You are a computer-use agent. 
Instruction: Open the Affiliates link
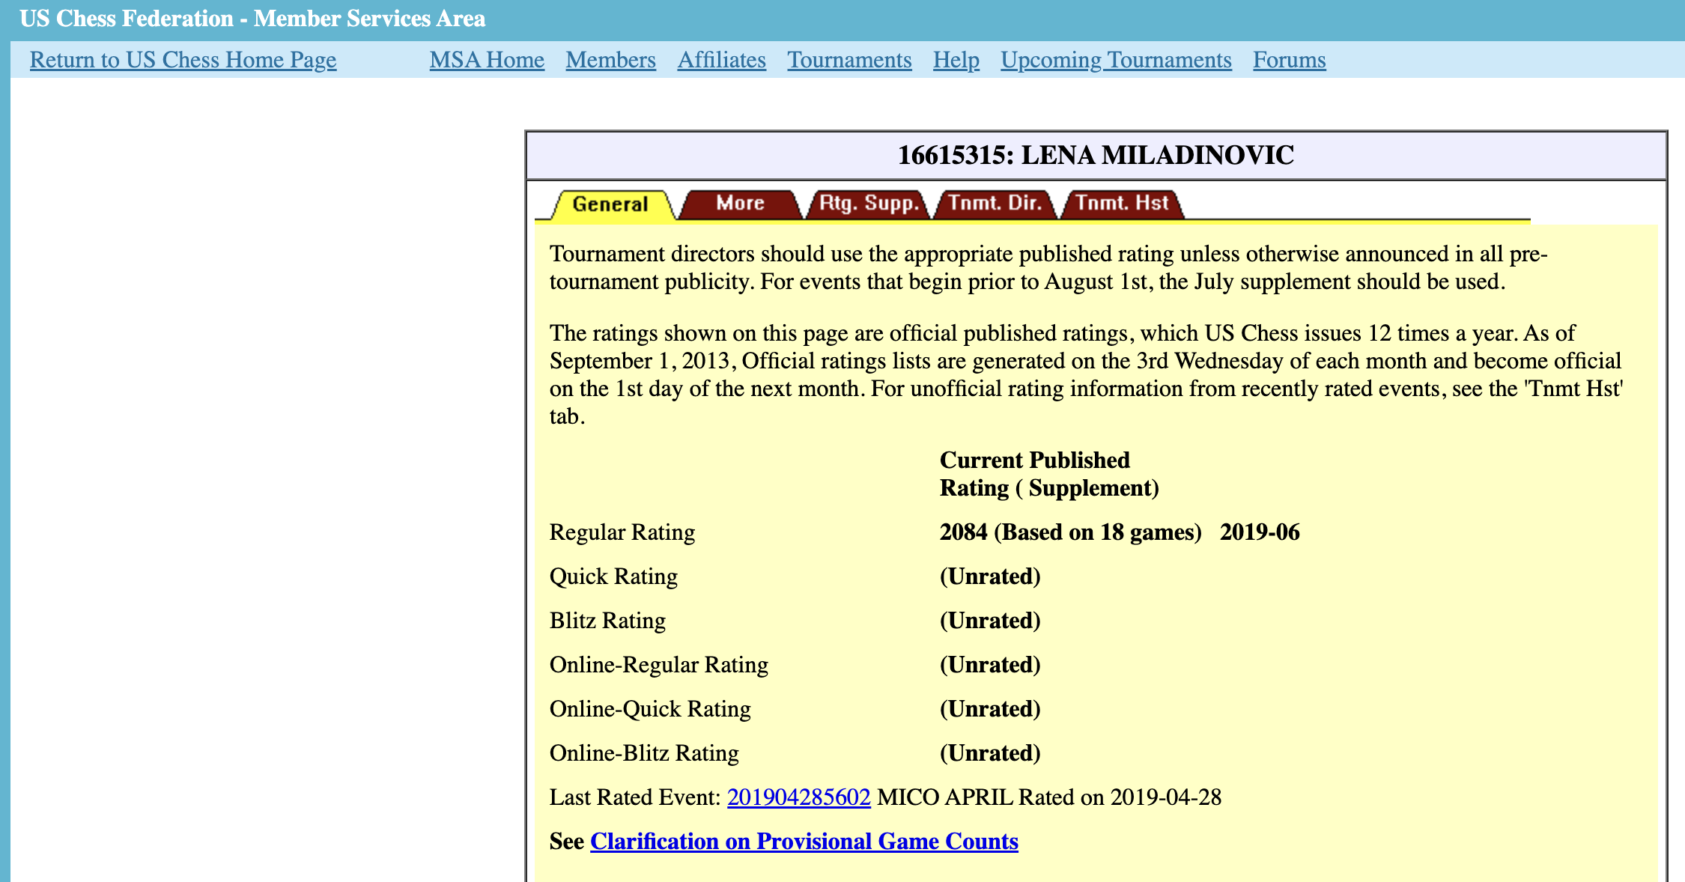tap(721, 60)
